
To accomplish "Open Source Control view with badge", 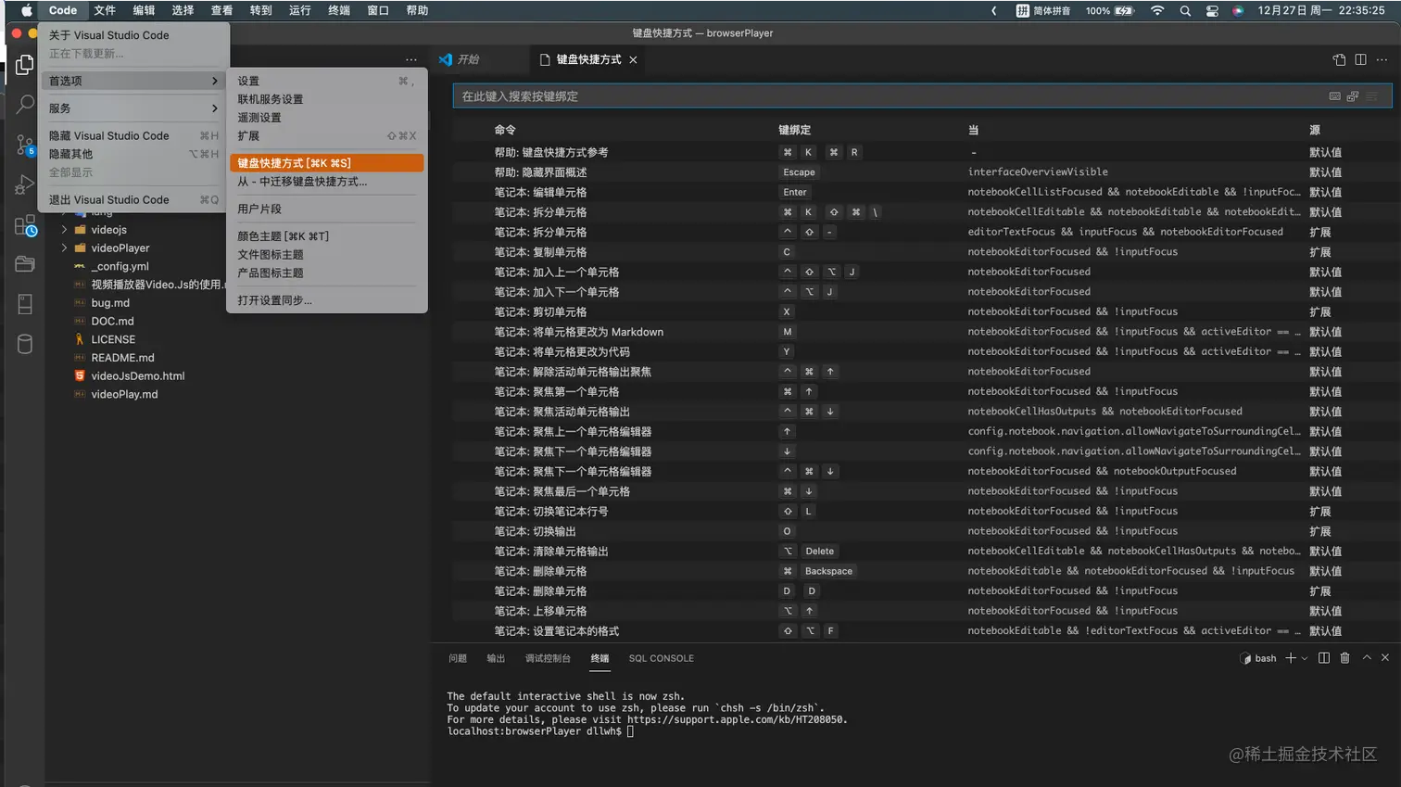I will (25, 145).
